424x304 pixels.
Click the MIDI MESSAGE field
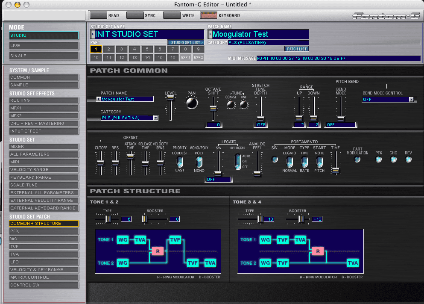[x=339, y=58]
